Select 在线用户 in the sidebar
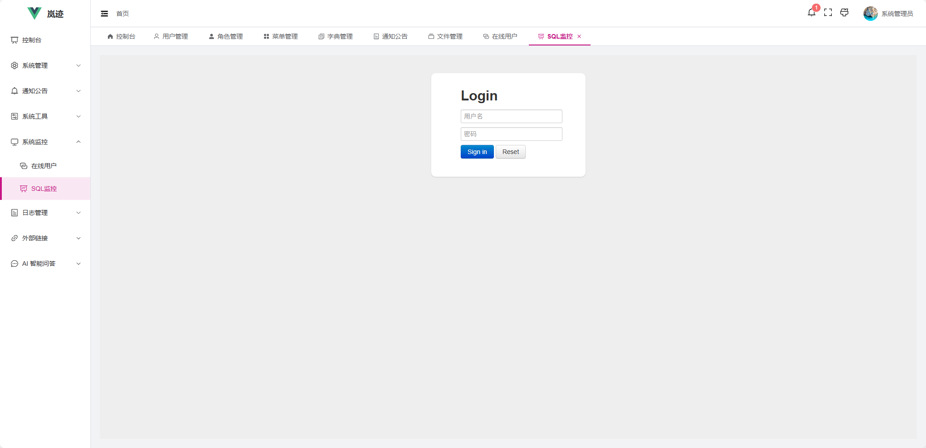The image size is (926, 448). pyautogui.click(x=44, y=165)
